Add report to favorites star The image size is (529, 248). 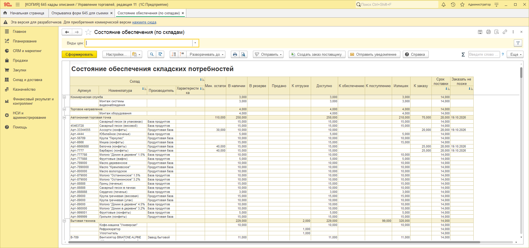point(88,32)
